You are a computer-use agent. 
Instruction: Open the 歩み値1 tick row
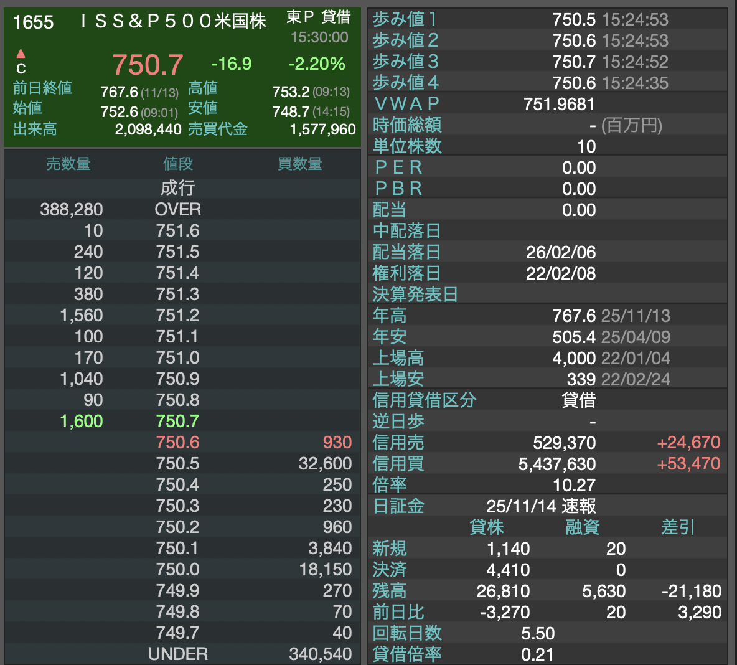405,20
